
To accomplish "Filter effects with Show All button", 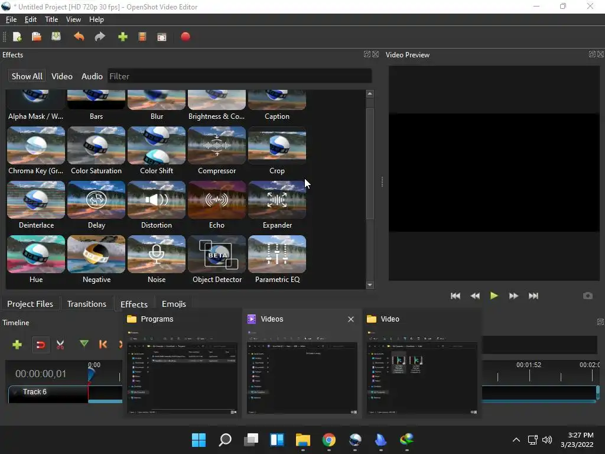I will click(x=27, y=76).
